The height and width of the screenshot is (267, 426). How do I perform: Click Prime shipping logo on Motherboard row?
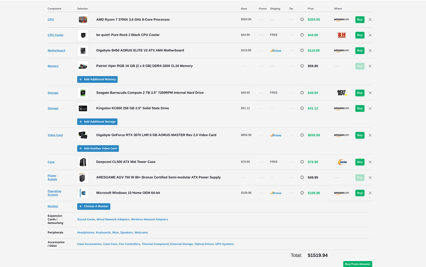[276, 51]
